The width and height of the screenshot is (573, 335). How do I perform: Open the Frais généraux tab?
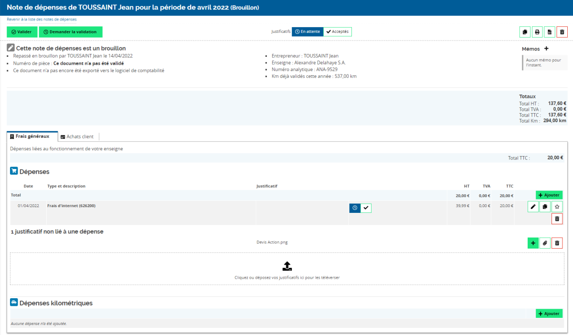tap(32, 136)
